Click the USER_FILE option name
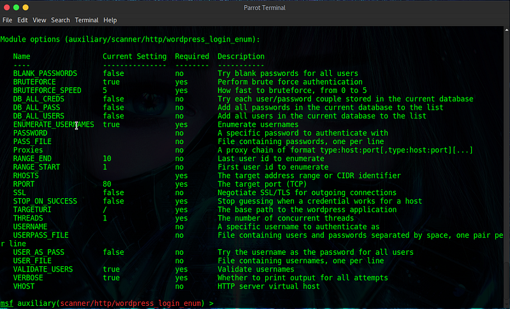Image resolution: width=510 pixels, height=309 pixels. 33,261
